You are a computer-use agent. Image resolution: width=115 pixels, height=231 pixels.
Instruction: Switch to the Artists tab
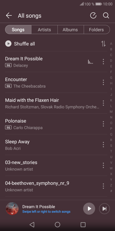[x=44, y=30]
